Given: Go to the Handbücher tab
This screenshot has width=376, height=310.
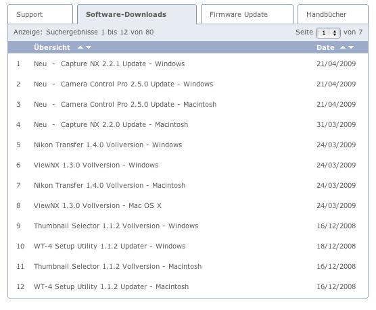Looking at the screenshot, I should (x=333, y=14).
